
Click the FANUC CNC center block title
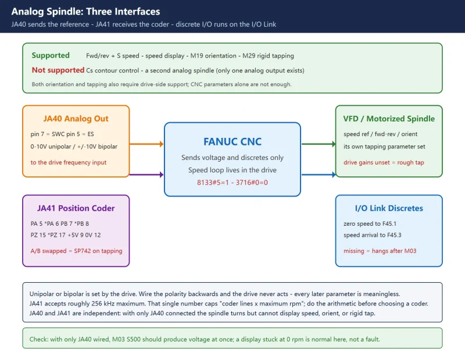[x=233, y=141]
